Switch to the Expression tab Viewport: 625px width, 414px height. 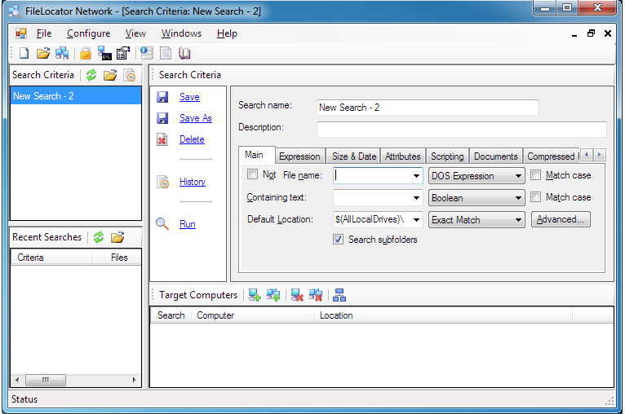point(299,156)
